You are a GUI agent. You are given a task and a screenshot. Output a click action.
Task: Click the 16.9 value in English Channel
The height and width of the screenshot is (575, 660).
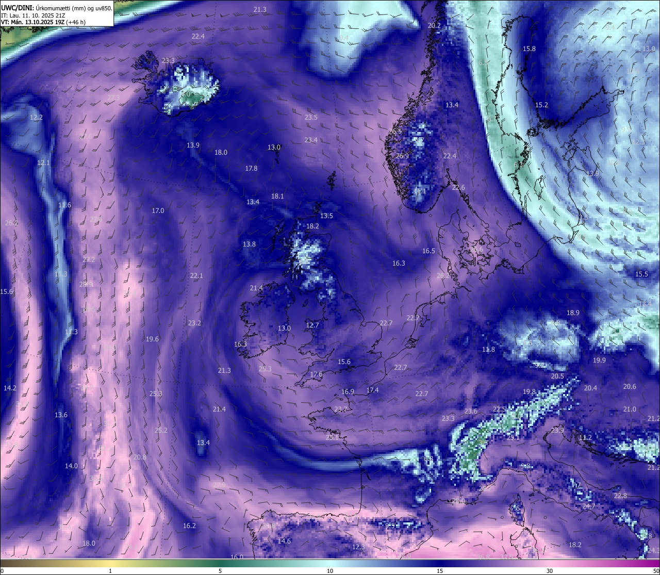348,392
